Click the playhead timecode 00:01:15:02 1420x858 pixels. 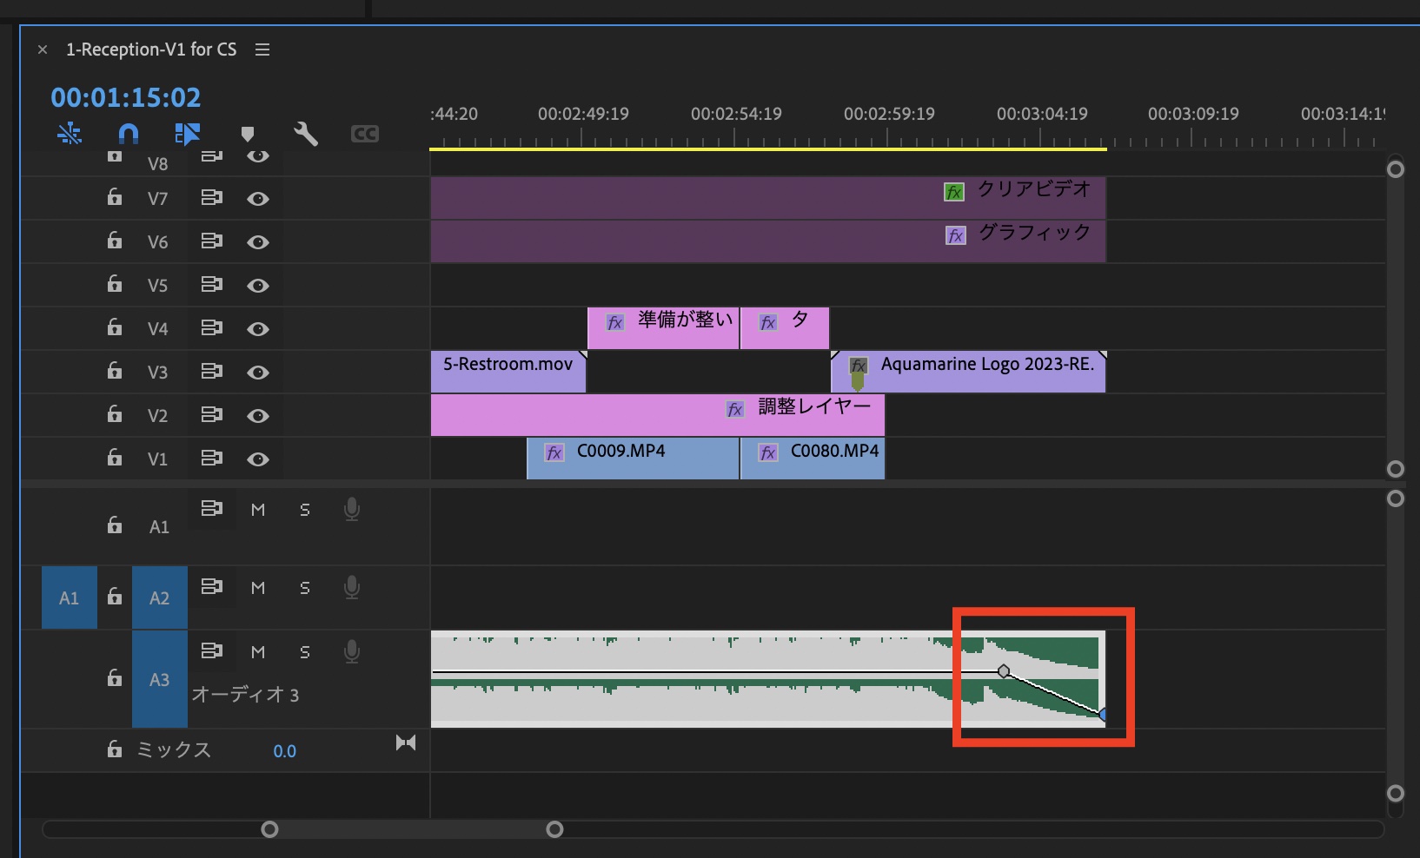pos(126,97)
